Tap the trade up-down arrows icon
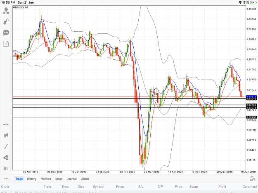The height and width of the screenshot is (193, 258). coord(6,22)
